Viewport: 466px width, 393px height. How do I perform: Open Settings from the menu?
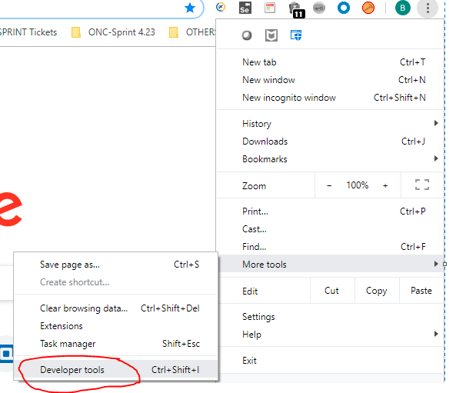coord(331,317)
